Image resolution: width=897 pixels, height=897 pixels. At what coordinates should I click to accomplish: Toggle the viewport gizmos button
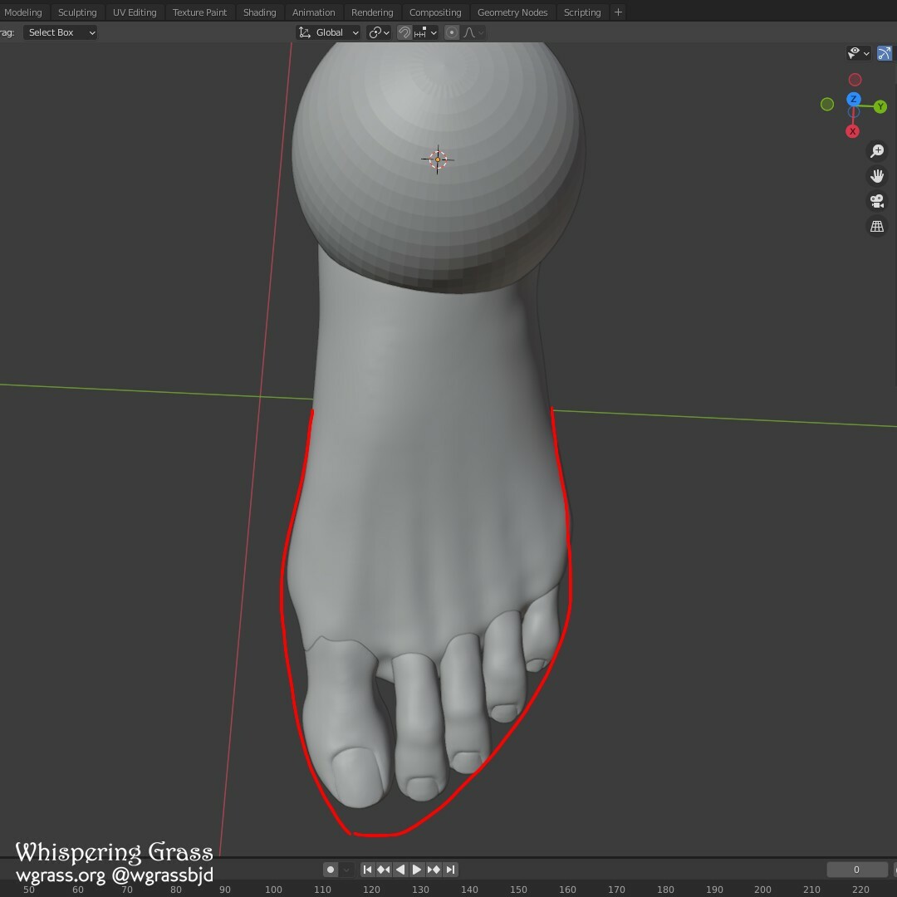[885, 53]
